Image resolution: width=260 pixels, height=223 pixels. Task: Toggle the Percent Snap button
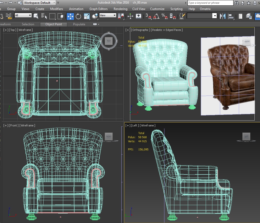click(x=164, y=16)
